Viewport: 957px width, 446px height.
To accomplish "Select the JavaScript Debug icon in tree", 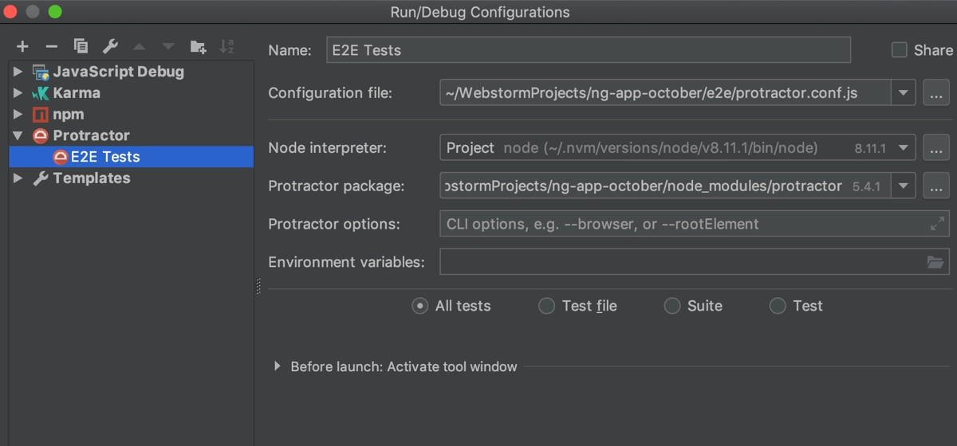I will (41, 72).
